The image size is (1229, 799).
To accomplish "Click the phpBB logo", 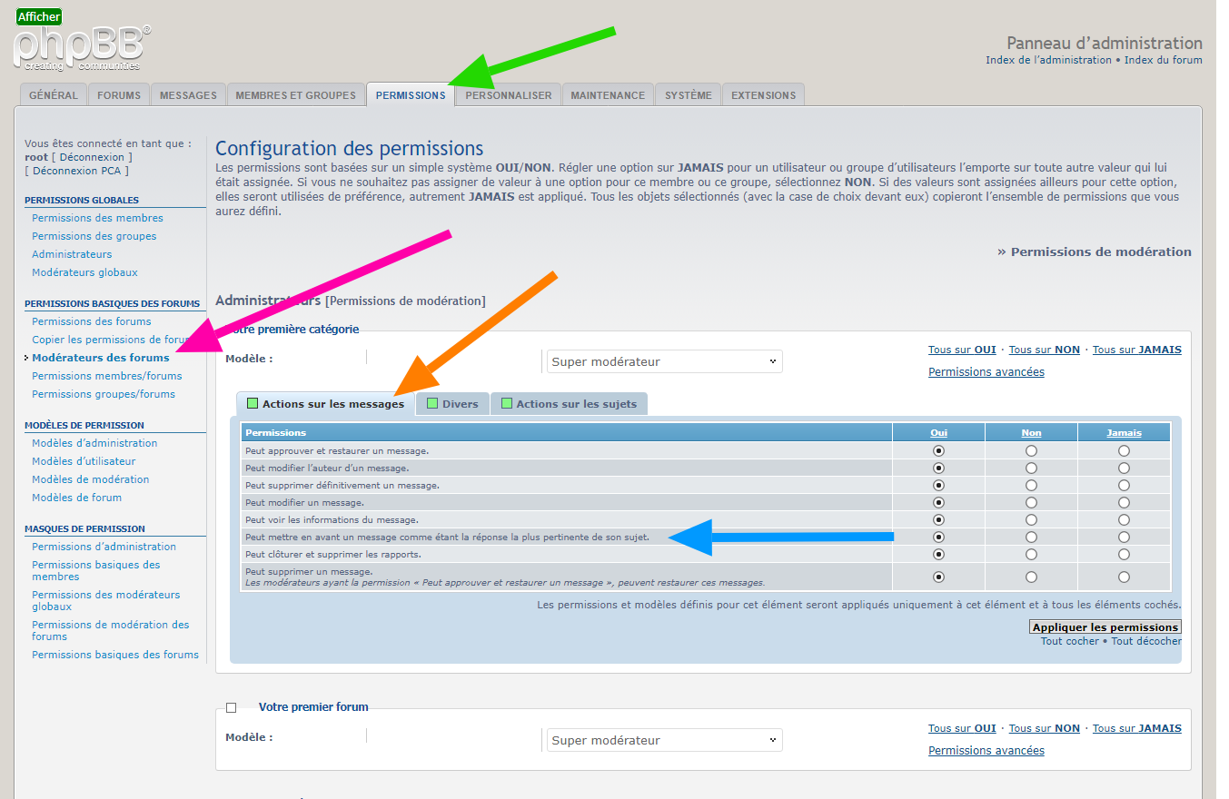I will click(82, 48).
